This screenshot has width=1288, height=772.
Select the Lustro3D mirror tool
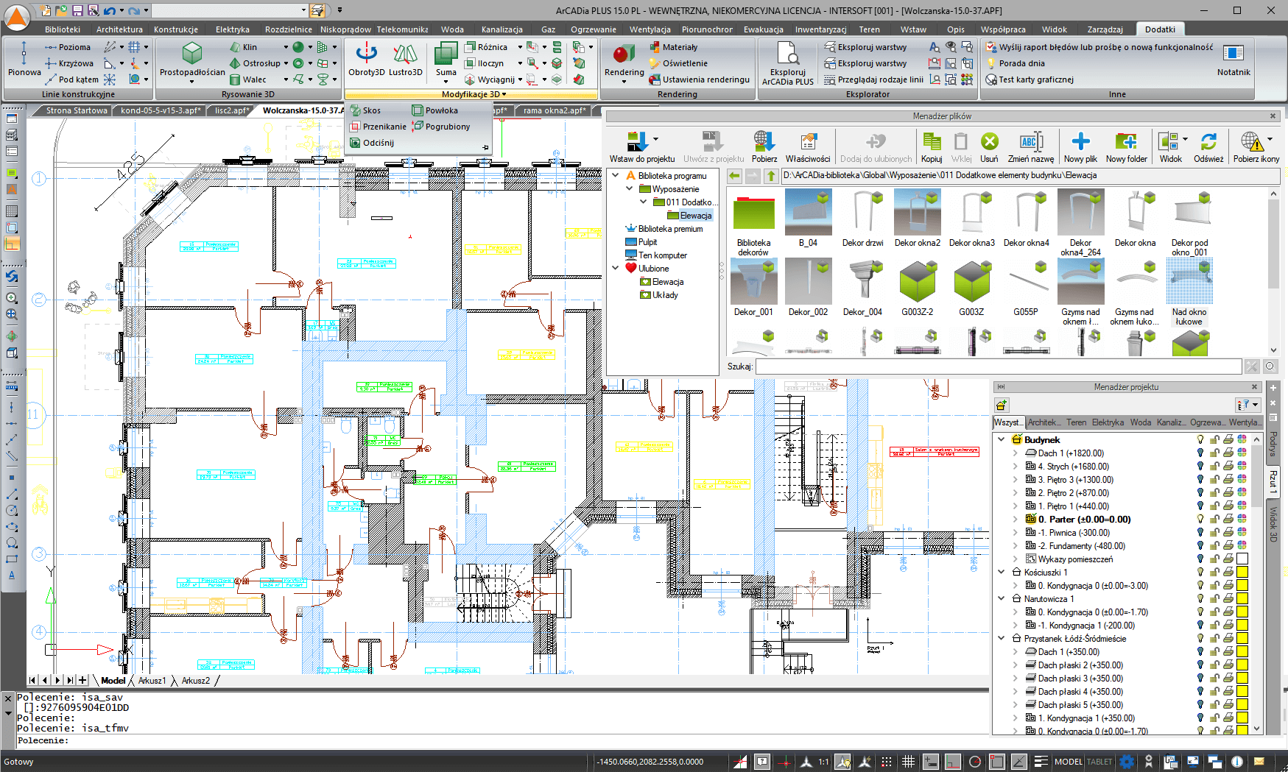(x=405, y=60)
